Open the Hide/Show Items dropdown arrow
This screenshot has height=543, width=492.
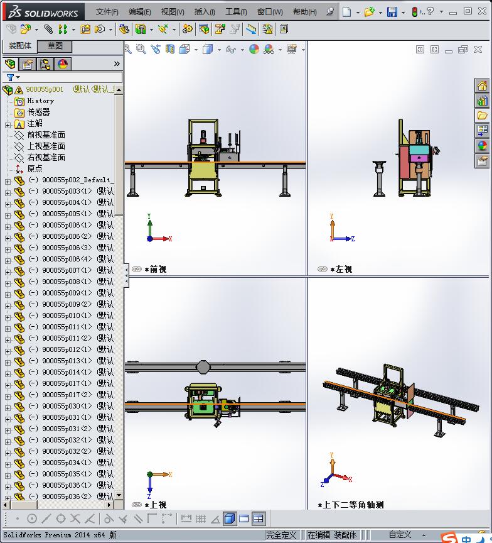[x=242, y=50]
